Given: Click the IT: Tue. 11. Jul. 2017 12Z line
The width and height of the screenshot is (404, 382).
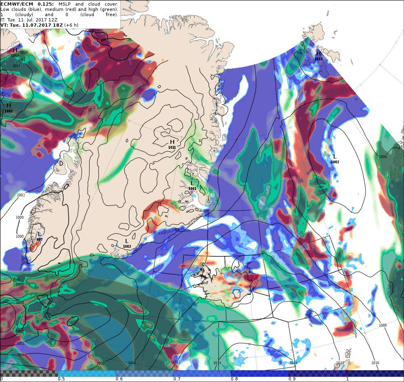Looking at the screenshot, I should (x=29, y=20).
